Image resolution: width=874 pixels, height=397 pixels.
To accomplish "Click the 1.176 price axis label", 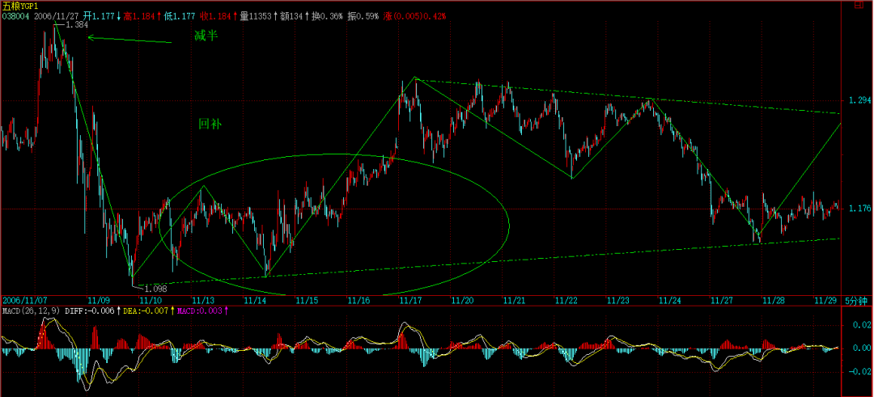I will click(x=859, y=209).
